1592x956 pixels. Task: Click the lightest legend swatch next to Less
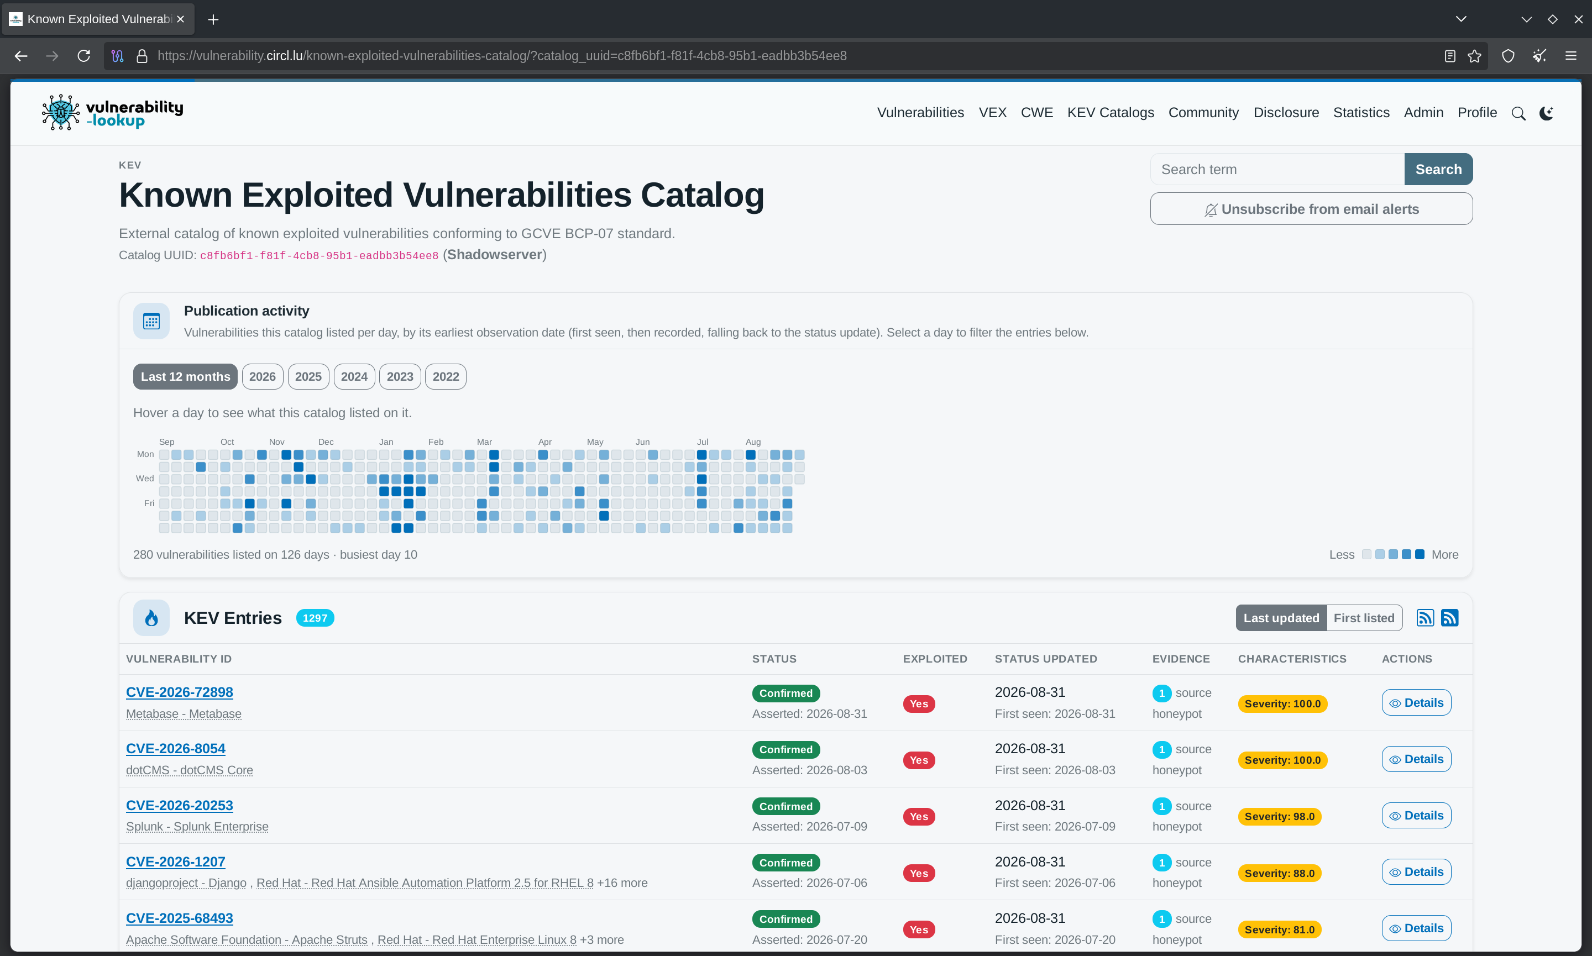(x=1366, y=555)
